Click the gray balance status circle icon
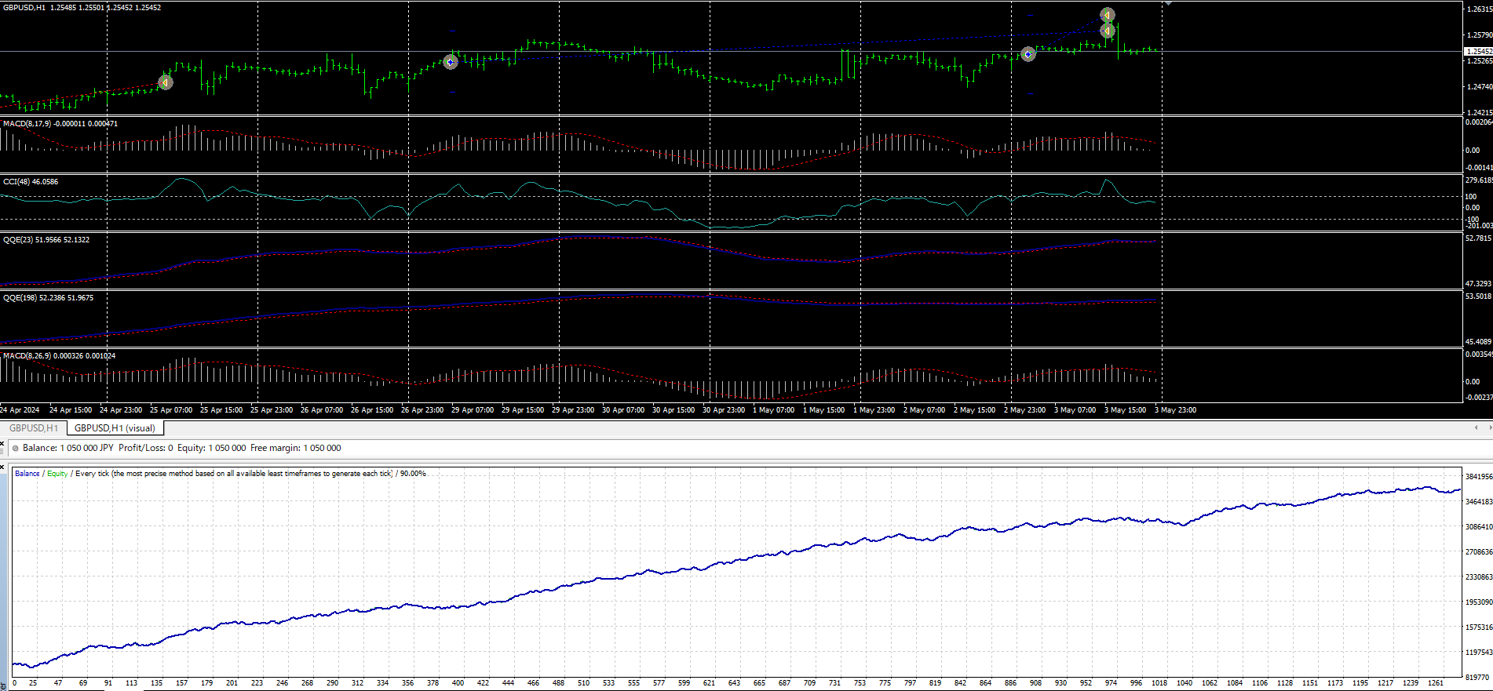 [16, 449]
